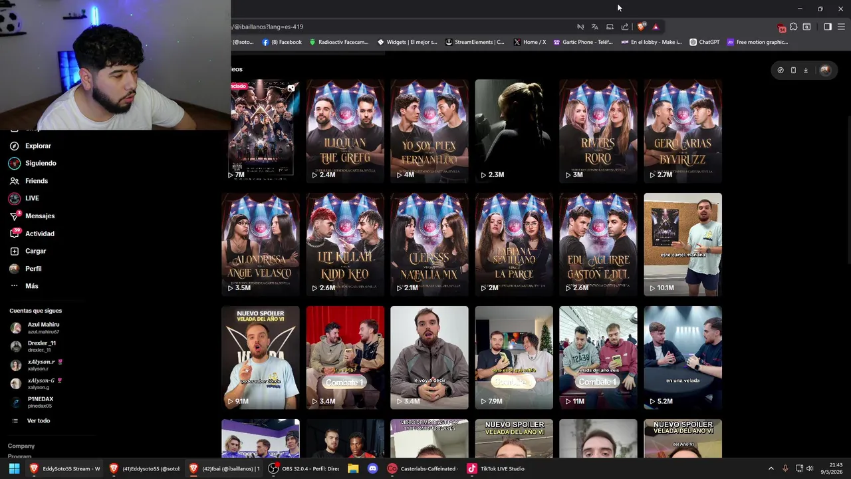Open 'le voy a decir' 3.4M video
The height and width of the screenshot is (479, 851).
pyautogui.click(x=429, y=357)
